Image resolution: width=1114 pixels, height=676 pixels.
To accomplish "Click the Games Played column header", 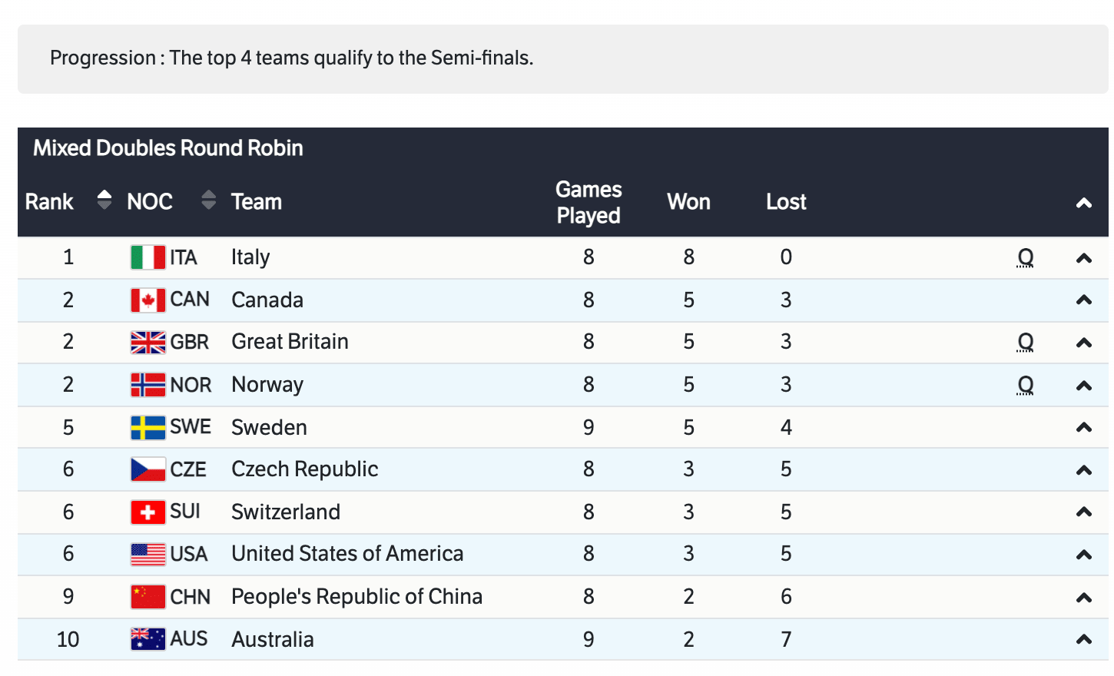I will (588, 202).
